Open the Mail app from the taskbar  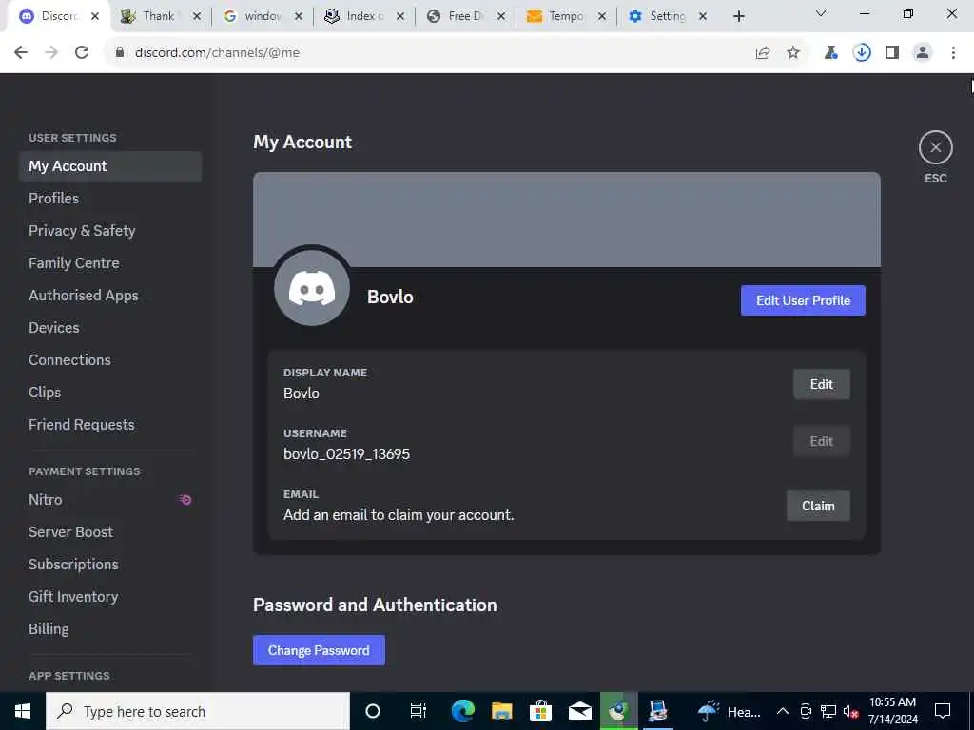[580, 711]
